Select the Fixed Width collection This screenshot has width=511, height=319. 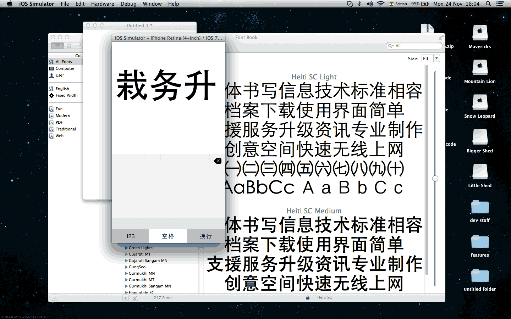[x=65, y=95]
